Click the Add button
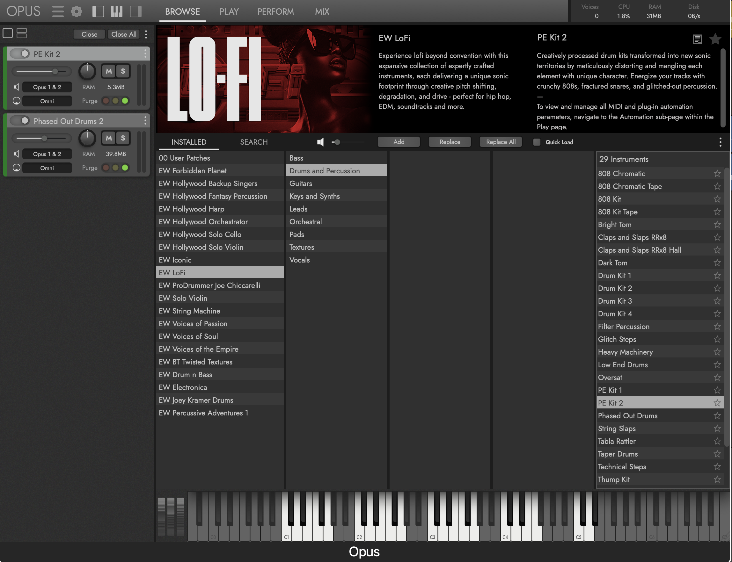The image size is (732, 562). point(399,142)
